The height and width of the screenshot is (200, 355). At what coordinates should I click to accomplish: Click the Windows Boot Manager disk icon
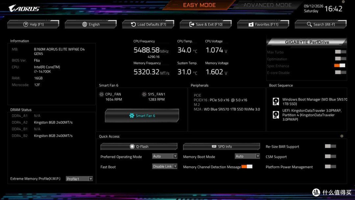coord(276,101)
